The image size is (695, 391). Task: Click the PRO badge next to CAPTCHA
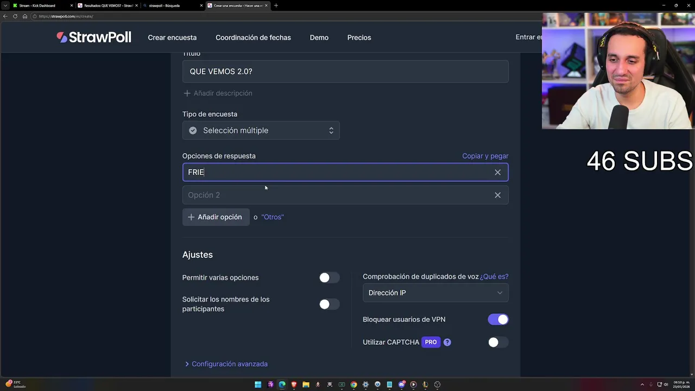[431, 342]
